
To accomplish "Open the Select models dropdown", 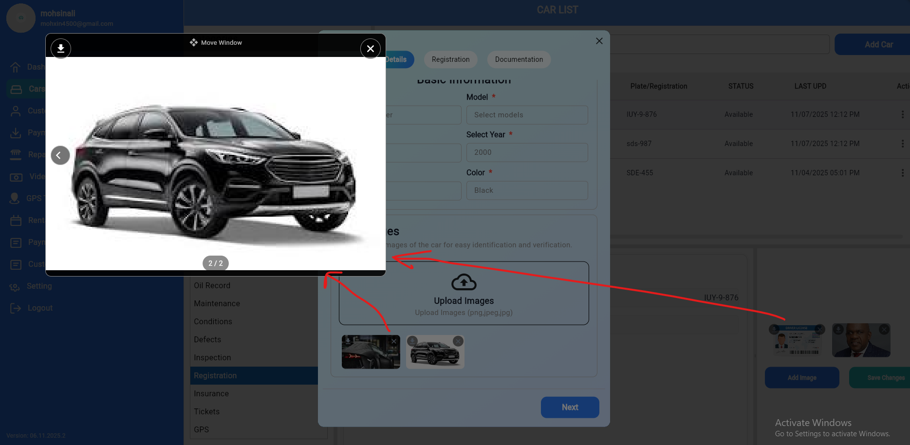I will click(x=527, y=115).
